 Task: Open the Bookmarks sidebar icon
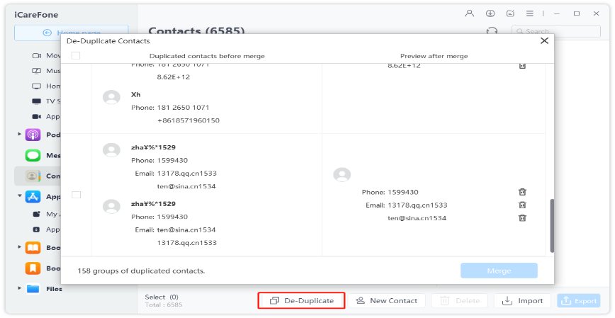[x=33, y=268]
